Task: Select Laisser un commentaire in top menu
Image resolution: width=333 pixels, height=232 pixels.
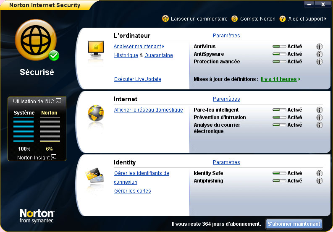Action: coord(195,19)
